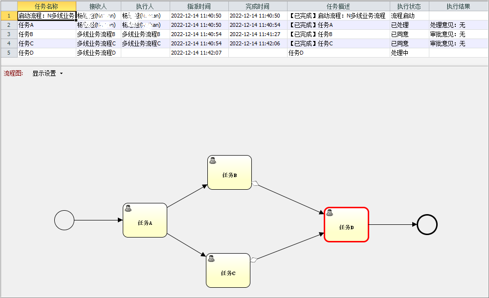Screen dimensions: 489x298
Task: Click the 执行人 column header
Action: tap(145, 6)
